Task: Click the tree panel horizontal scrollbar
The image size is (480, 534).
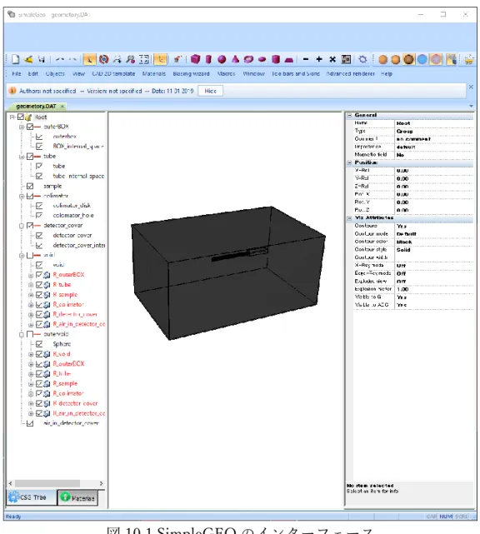Action: [x=47, y=483]
